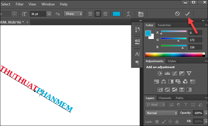Add a Color Balance adjustment
208x126 pixels.
pyautogui.click(x=163, y=81)
